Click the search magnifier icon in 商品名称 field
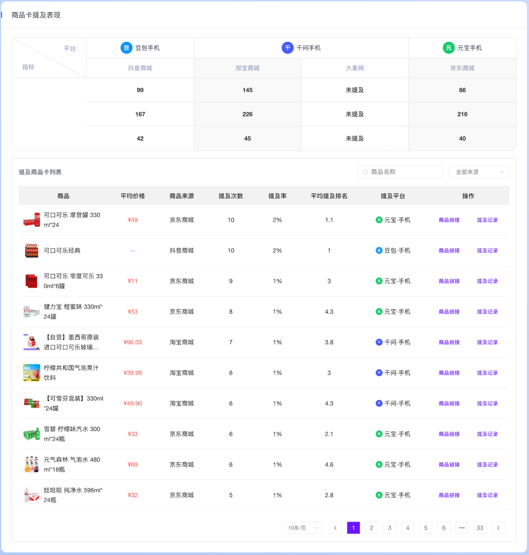The height and width of the screenshot is (555, 529). point(365,172)
